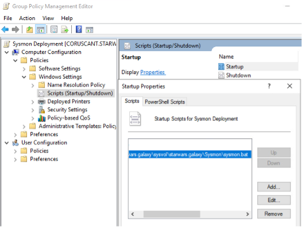This screenshot has width=302, height=227.
Task: Click the Startup script icon in list
Action: (x=221, y=66)
